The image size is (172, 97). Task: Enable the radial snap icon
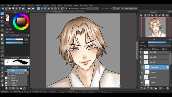(52, 8)
